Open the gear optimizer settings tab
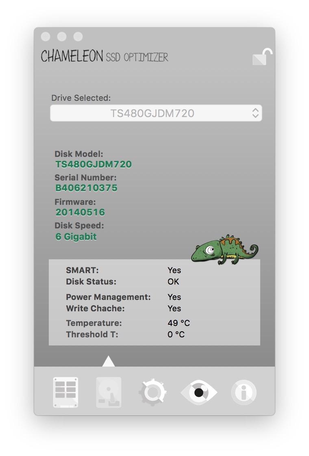309x456 pixels. pos(153,392)
